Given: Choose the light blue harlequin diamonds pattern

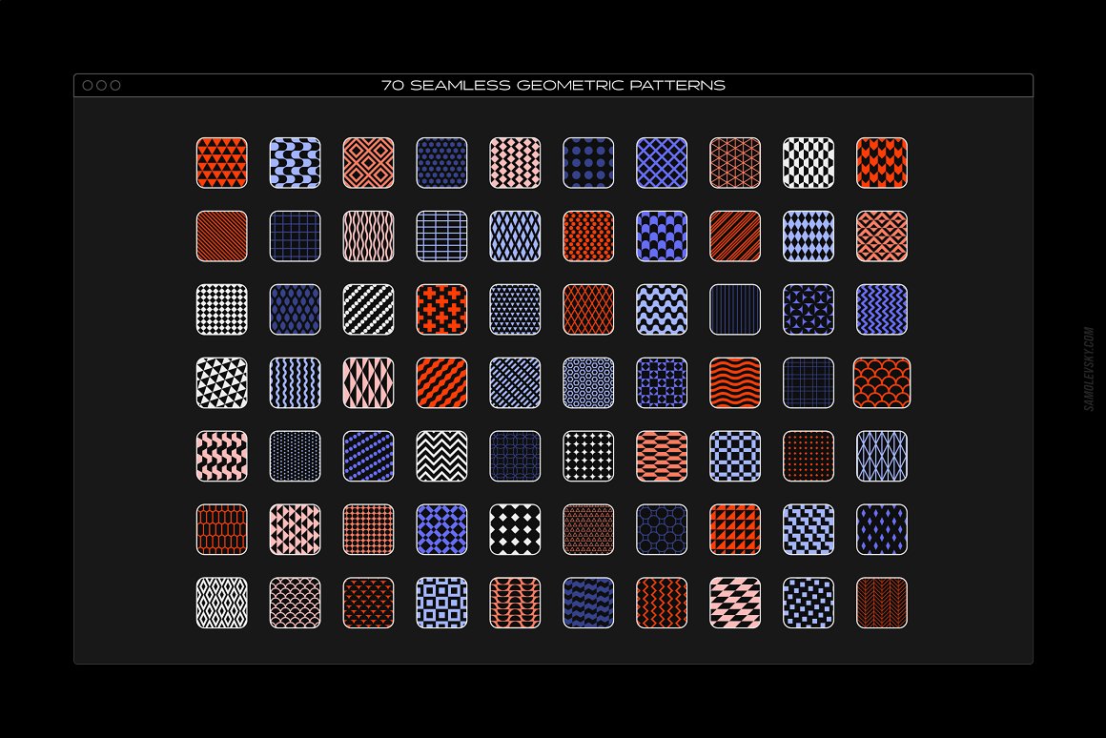Looking at the screenshot, I should [809, 236].
